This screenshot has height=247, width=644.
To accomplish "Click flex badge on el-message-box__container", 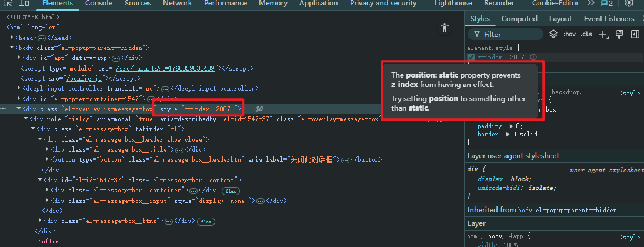I will click(x=231, y=191).
